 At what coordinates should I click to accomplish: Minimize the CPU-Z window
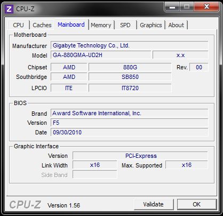172,7
